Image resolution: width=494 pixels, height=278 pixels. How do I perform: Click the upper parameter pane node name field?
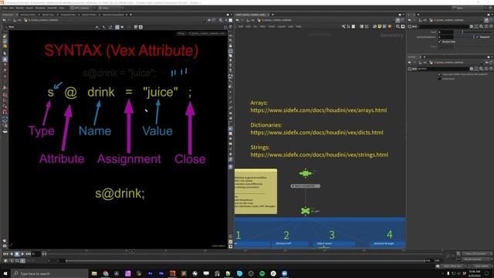pos(442,27)
